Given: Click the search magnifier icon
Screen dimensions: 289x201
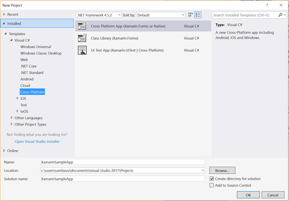Looking at the screenshot, I should coord(281,15).
